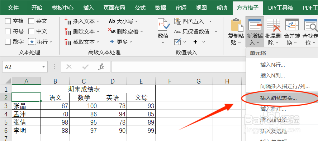Screen dimensions: 318x141
Task: Select column header C
Action: 84,81
